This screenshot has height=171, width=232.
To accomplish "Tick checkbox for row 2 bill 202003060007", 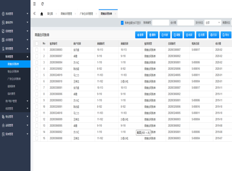I will (37, 56).
